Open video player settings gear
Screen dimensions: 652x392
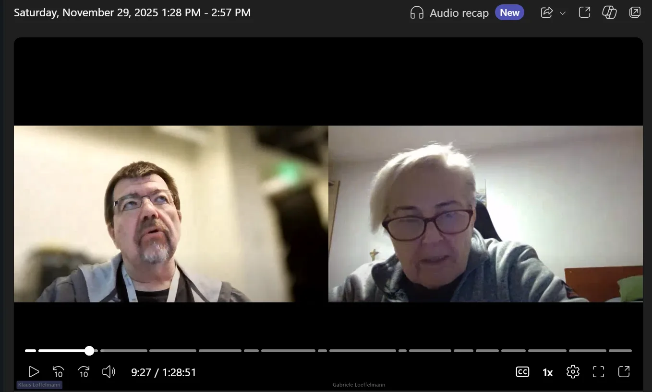click(572, 372)
